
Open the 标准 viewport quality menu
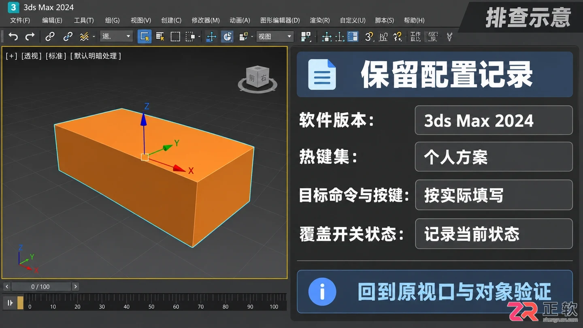(56, 56)
